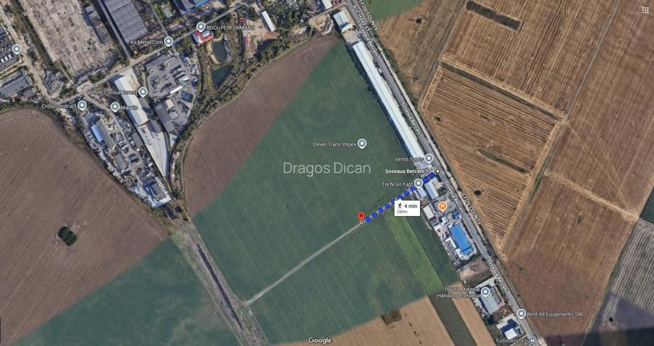Click the Dragos Dican area label
The width and height of the screenshot is (654, 346).
tap(326, 168)
